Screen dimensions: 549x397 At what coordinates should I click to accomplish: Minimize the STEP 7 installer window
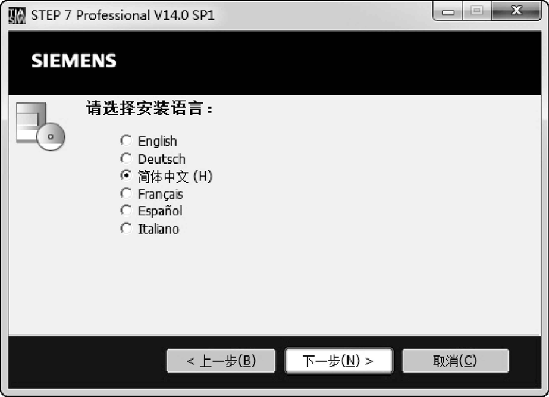point(448,11)
